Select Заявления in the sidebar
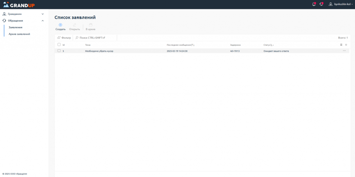 click(16, 27)
